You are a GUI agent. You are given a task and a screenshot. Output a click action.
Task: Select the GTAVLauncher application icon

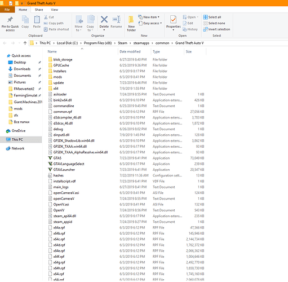click(50, 170)
